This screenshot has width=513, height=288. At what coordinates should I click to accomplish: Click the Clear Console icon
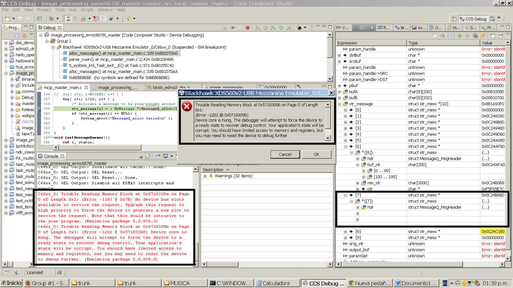click(x=140, y=156)
